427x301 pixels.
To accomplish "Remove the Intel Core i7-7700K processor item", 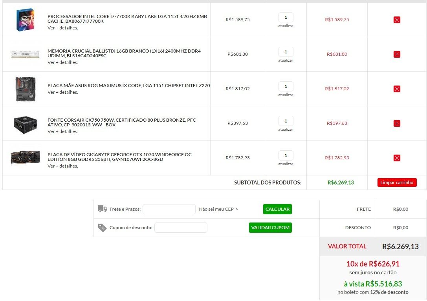I will click(x=397, y=20).
